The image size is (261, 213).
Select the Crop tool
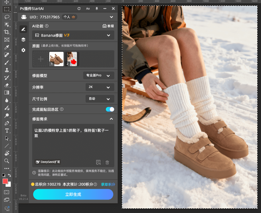point(7,32)
